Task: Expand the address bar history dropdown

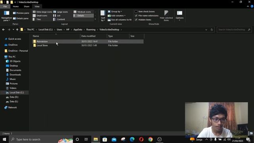Action: 206,30
